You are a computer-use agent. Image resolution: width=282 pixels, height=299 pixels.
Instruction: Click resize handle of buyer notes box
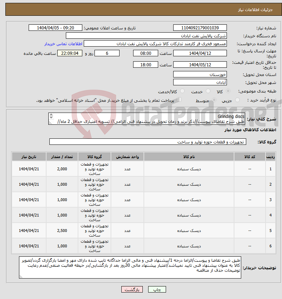21,277
